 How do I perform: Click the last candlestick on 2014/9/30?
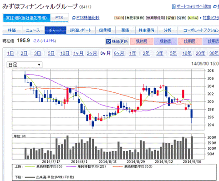[x=192, y=116]
